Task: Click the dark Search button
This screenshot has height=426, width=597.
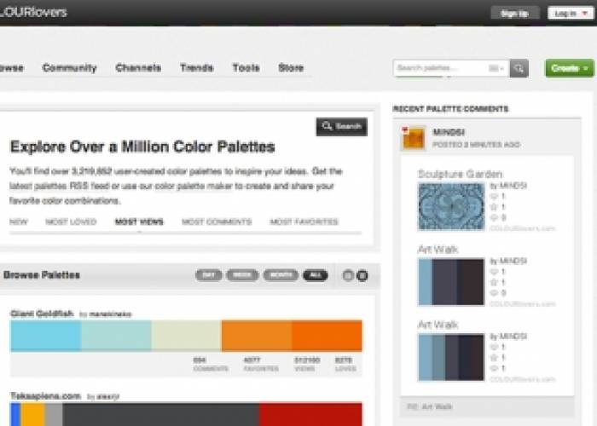Action: click(x=341, y=127)
